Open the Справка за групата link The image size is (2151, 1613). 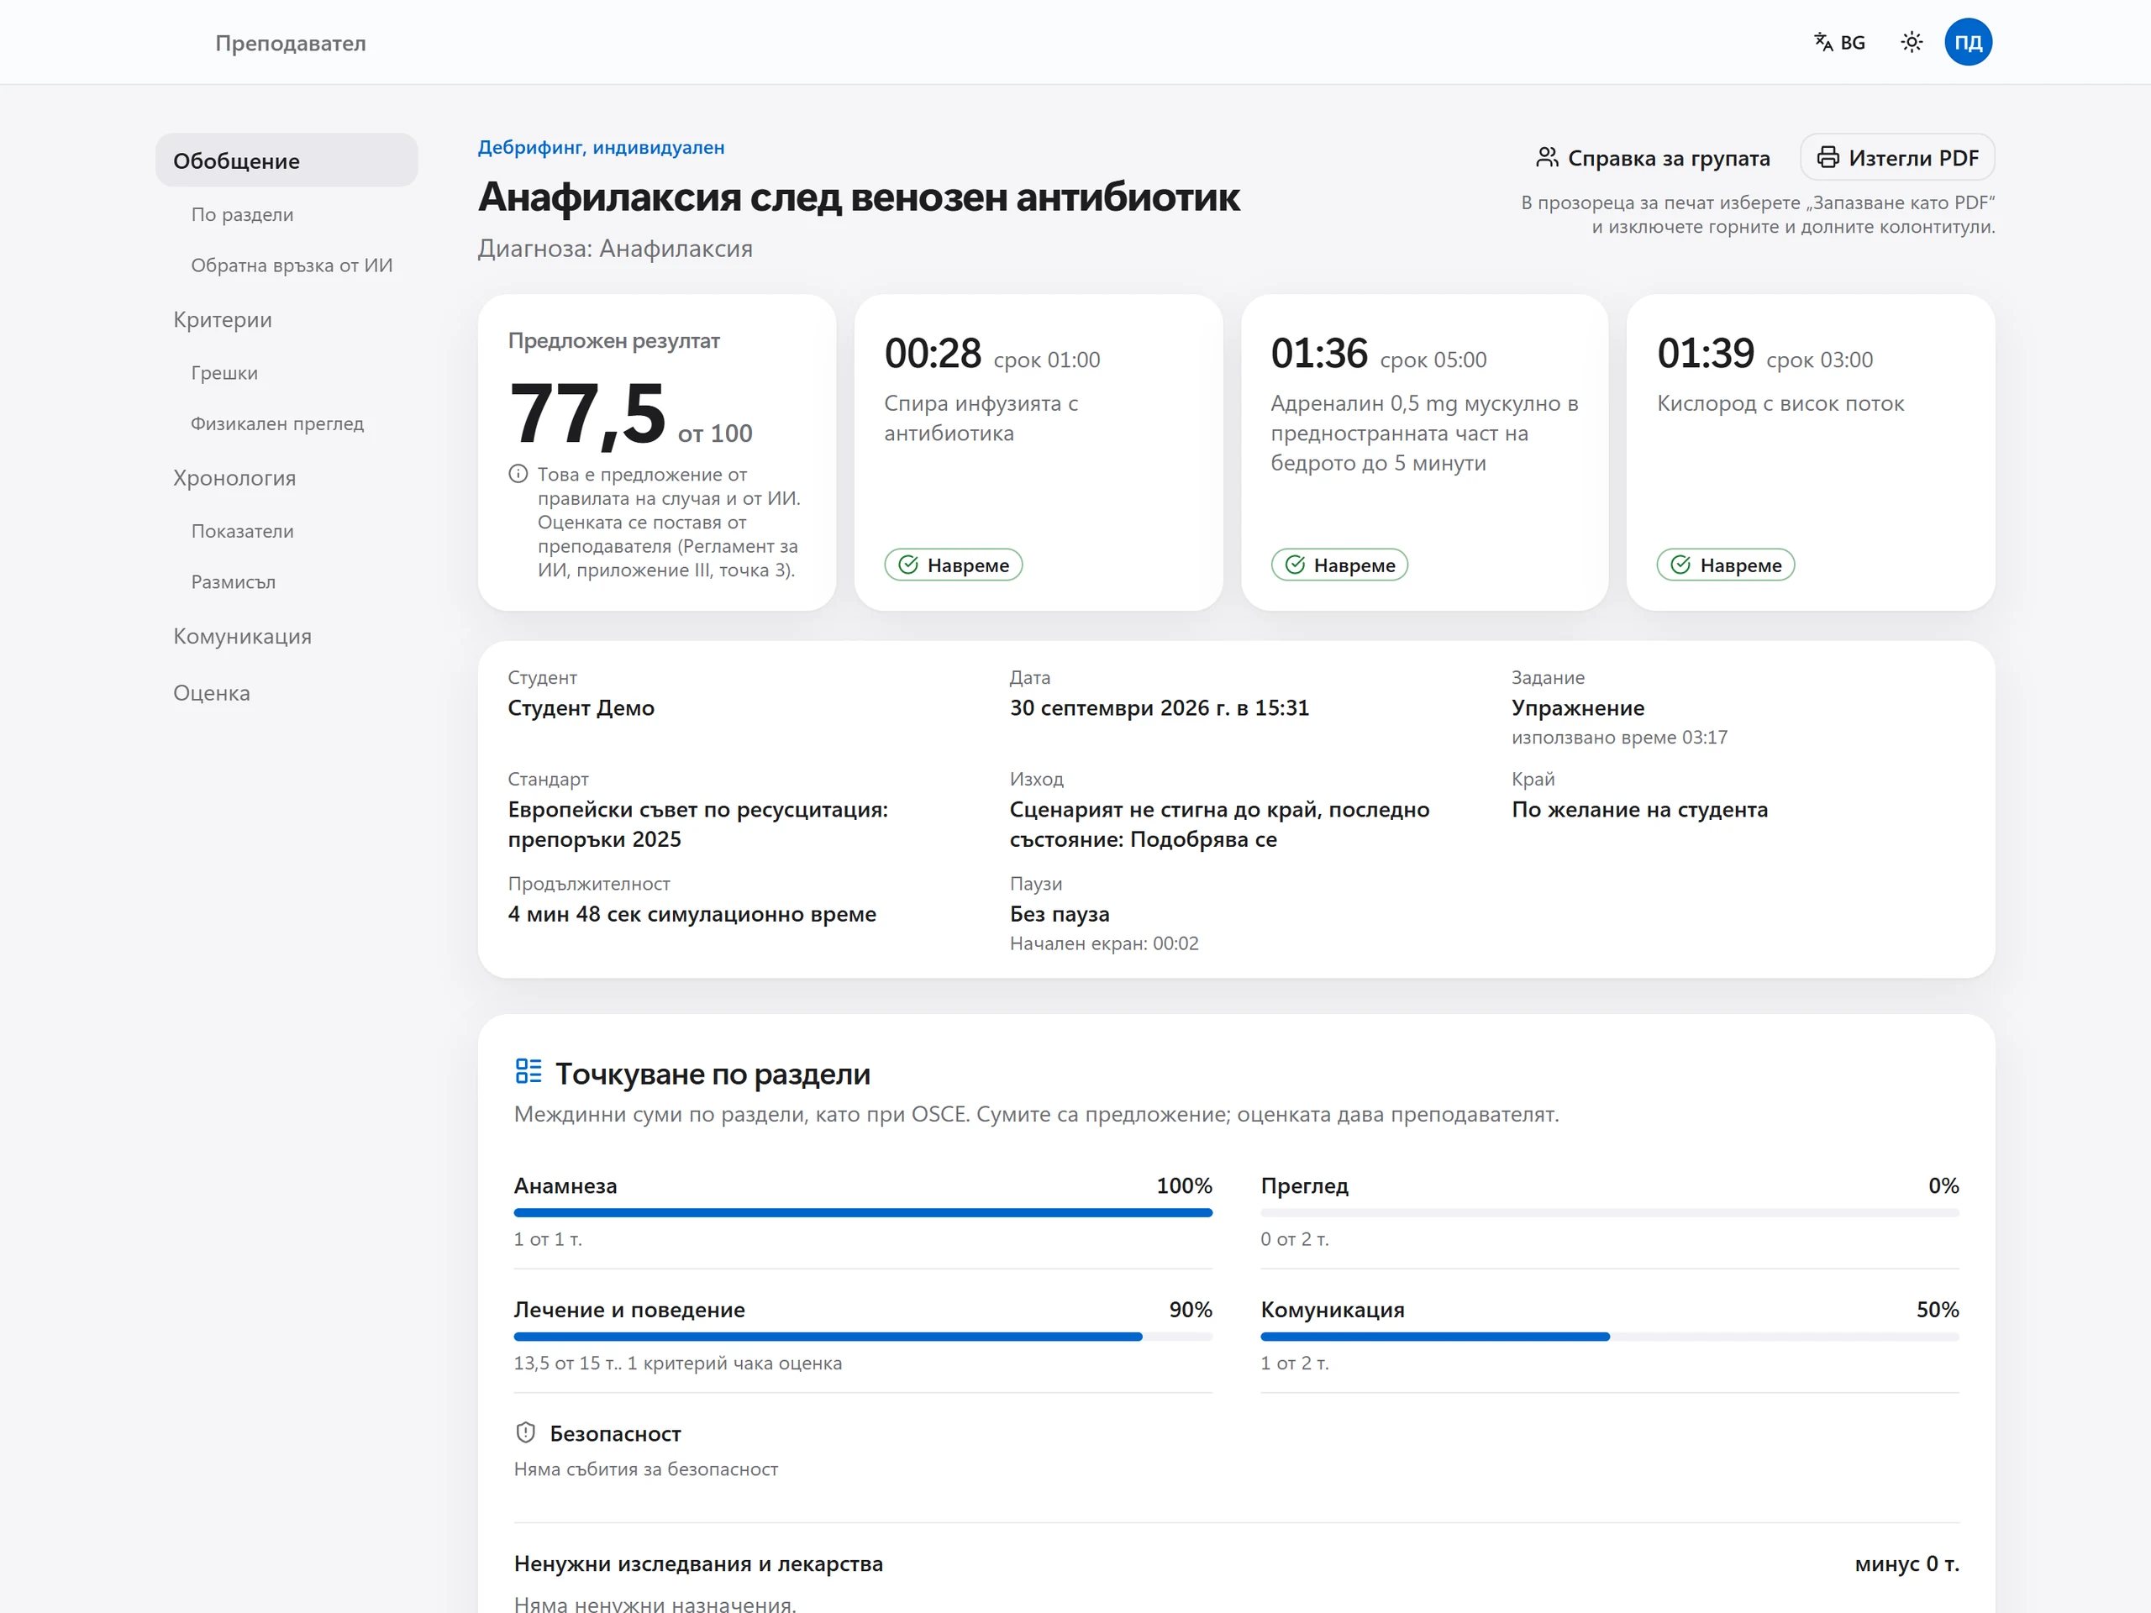pyautogui.click(x=1653, y=157)
